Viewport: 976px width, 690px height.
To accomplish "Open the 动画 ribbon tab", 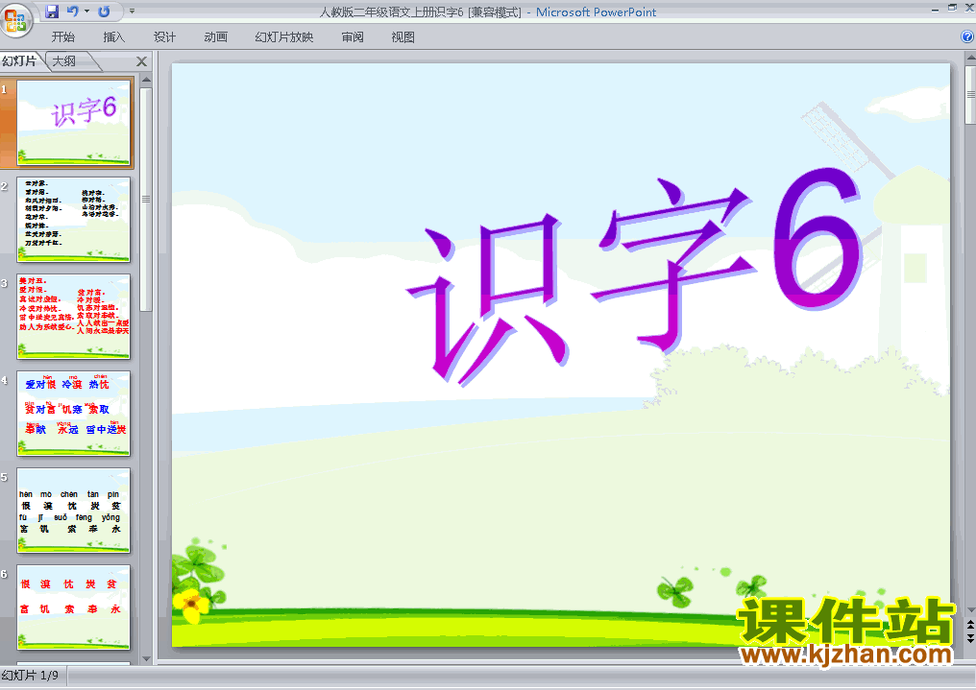I will coord(215,37).
